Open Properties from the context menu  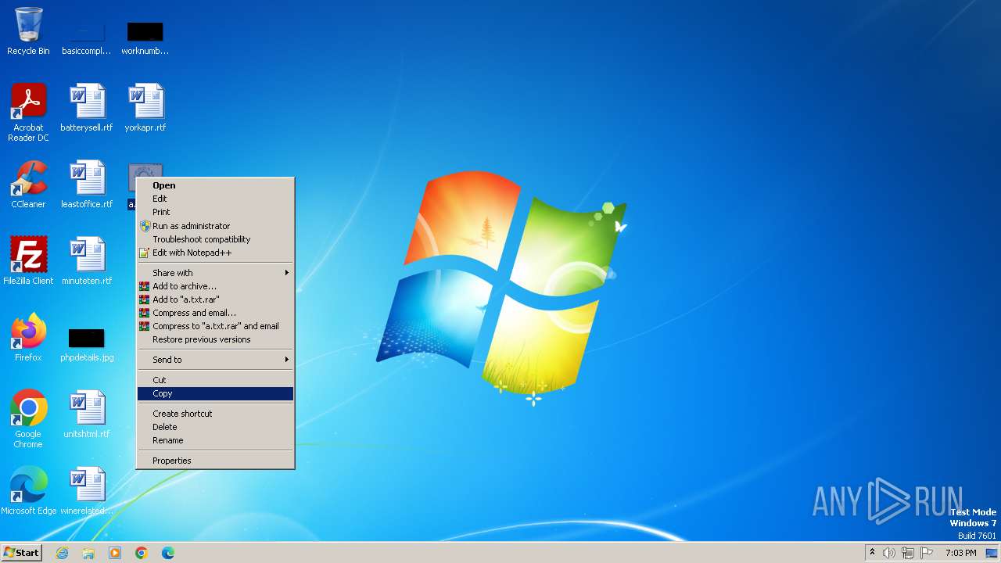(215, 461)
